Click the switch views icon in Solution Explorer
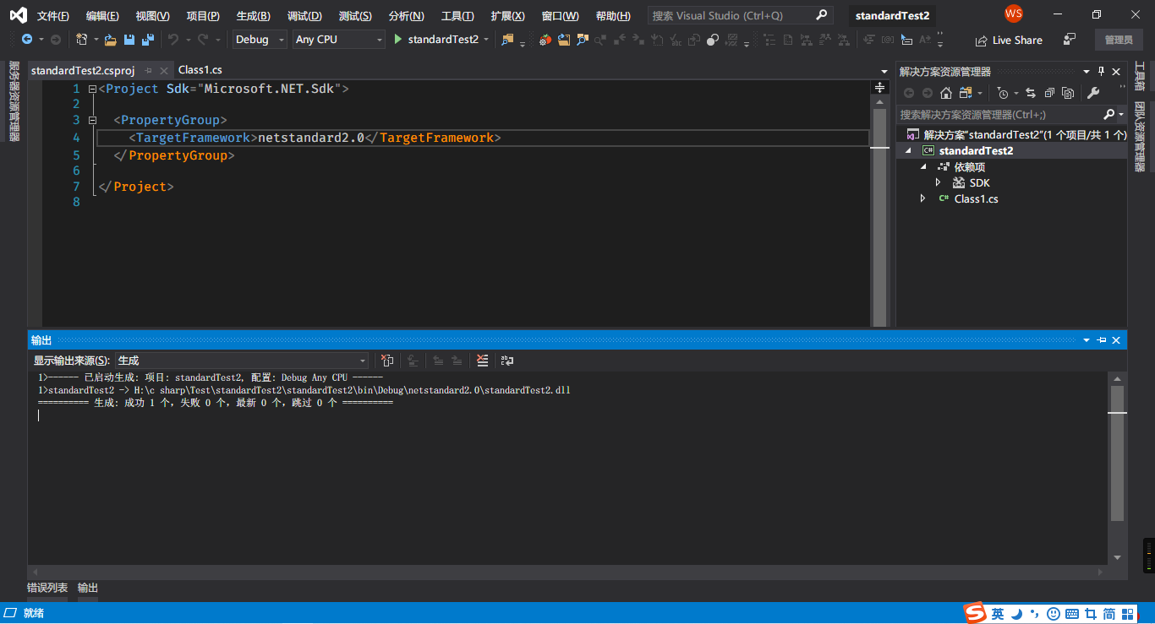Image resolution: width=1155 pixels, height=624 pixels. point(966,93)
